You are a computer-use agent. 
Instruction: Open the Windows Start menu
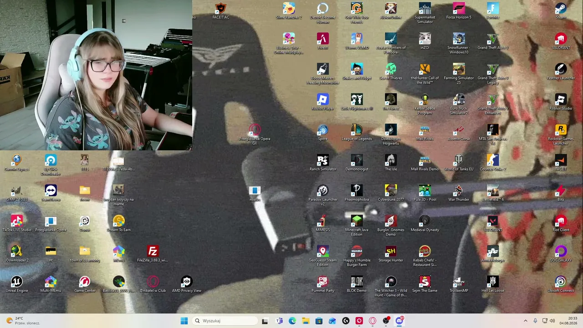184,321
